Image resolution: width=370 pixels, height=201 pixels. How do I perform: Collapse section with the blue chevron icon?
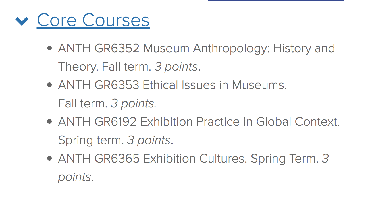click(x=22, y=21)
